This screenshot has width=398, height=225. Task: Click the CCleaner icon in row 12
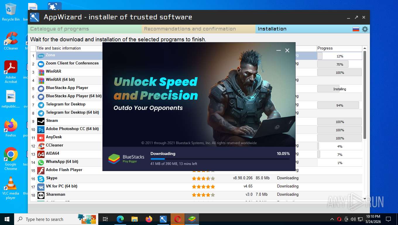click(x=41, y=146)
